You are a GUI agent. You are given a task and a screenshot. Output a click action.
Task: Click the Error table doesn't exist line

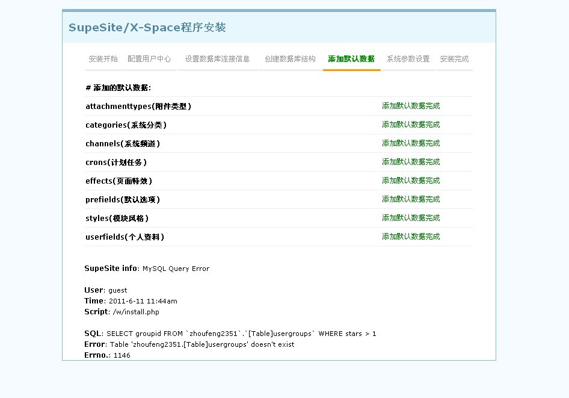point(189,344)
